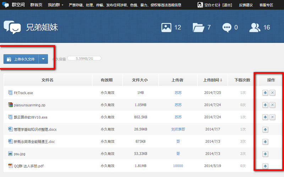Image resolution: width=284 pixels, height=177 pixels.
Task: Open 客服专区 in the top bar
Action: [x=271, y=5]
